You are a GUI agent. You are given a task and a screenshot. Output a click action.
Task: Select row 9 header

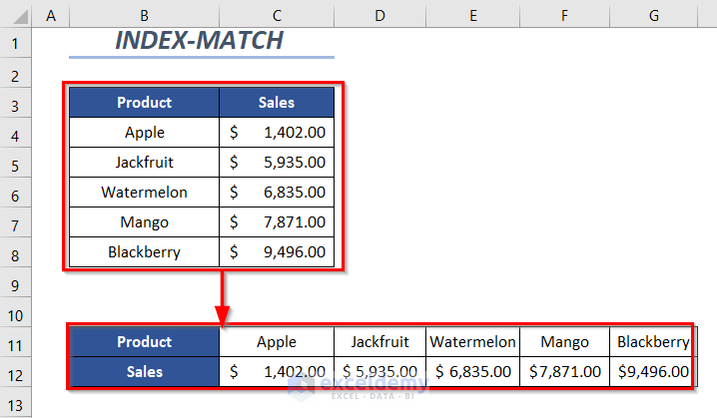point(15,282)
